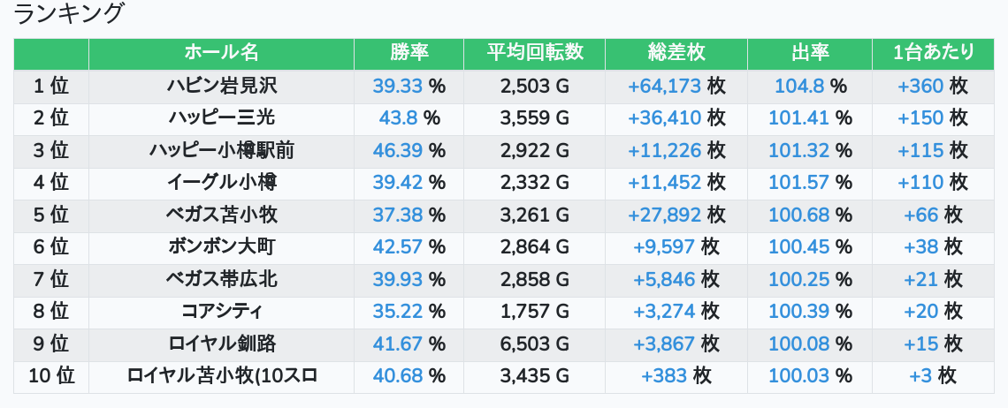The image size is (1008, 408).
Task: Click the 平均回転数 column header
Action: (x=534, y=53)
